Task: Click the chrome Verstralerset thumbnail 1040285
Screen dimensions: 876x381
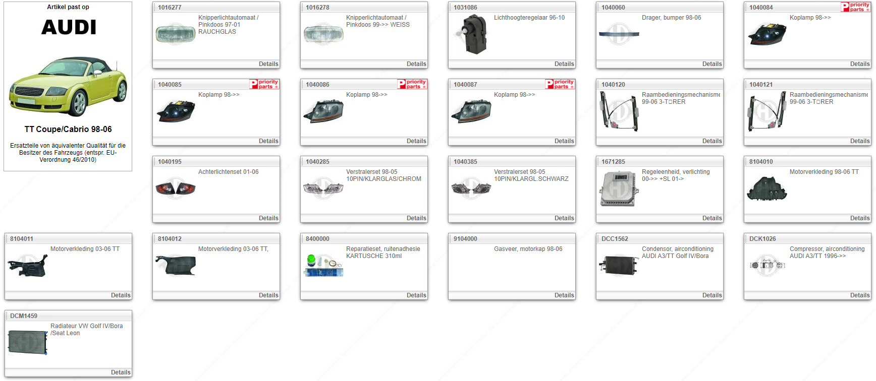Action: click(x=323, y=188)
